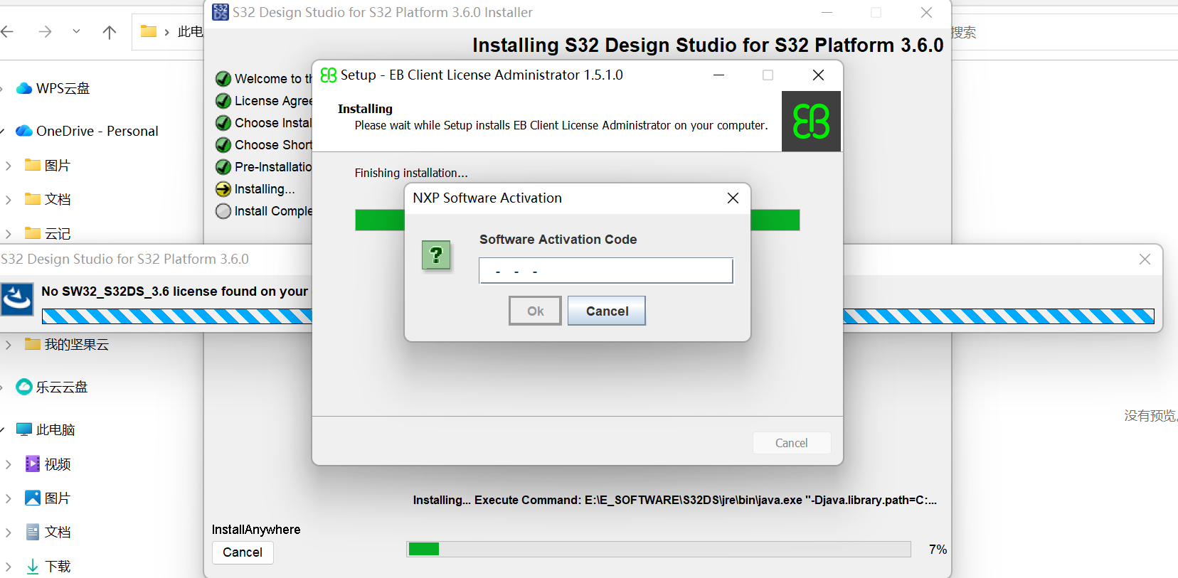The width and height of the screenshot is (1178, 578).
Task: Go forward in File Explorer
Action: pos(45,31)
